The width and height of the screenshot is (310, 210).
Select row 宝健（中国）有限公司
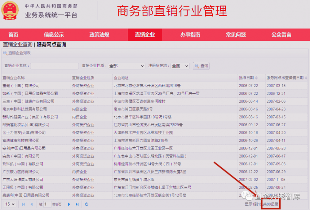(x=155, y=86)
